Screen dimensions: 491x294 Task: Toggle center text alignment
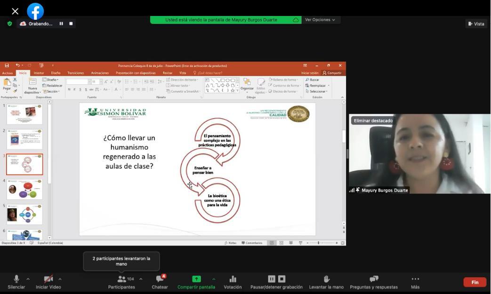132,89
